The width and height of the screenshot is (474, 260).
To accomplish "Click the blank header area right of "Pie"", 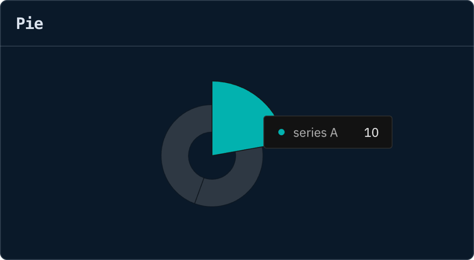I will 263,23.
